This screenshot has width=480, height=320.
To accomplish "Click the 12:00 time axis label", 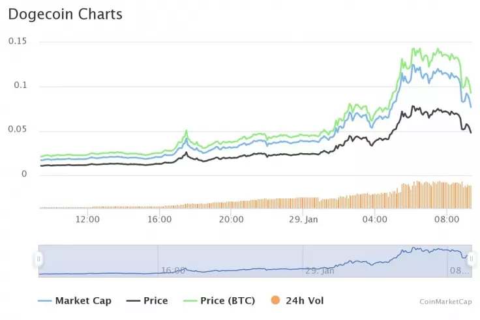I will 87,220.
